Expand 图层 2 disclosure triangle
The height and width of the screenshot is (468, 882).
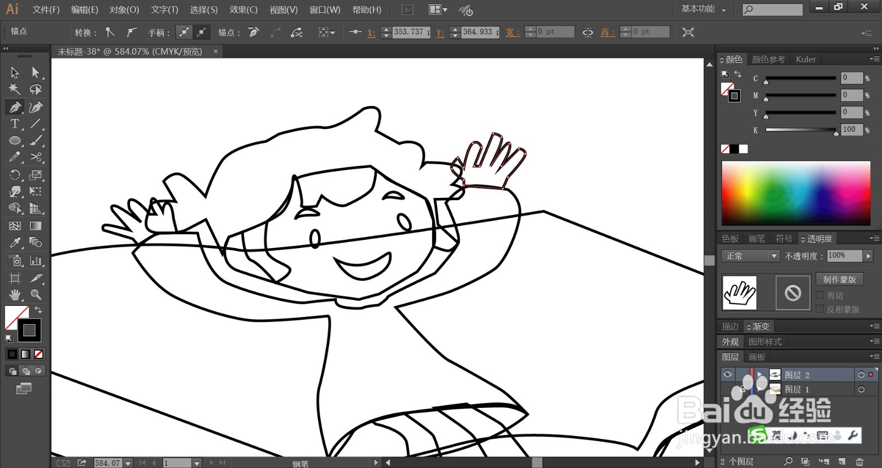tap(760, 374)
